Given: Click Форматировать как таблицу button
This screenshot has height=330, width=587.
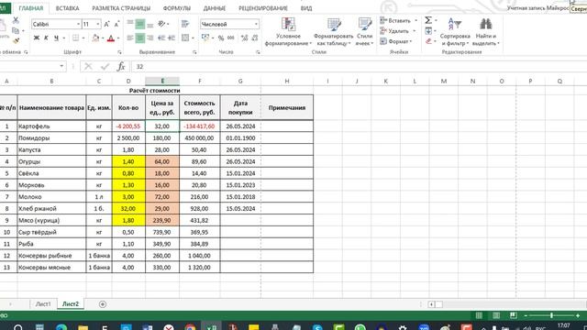Looking at the screenshot, I should pyautogui.click(x=333, y=32).
